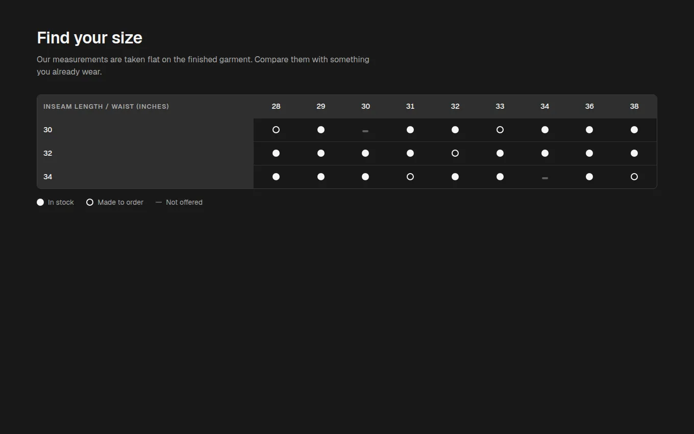Click the Inseam Length / Waist header cell
This screenshot has height=434, width=694.
pos(145,106)
